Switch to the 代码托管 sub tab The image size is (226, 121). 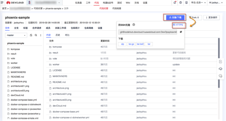click(x=104, y=8)
